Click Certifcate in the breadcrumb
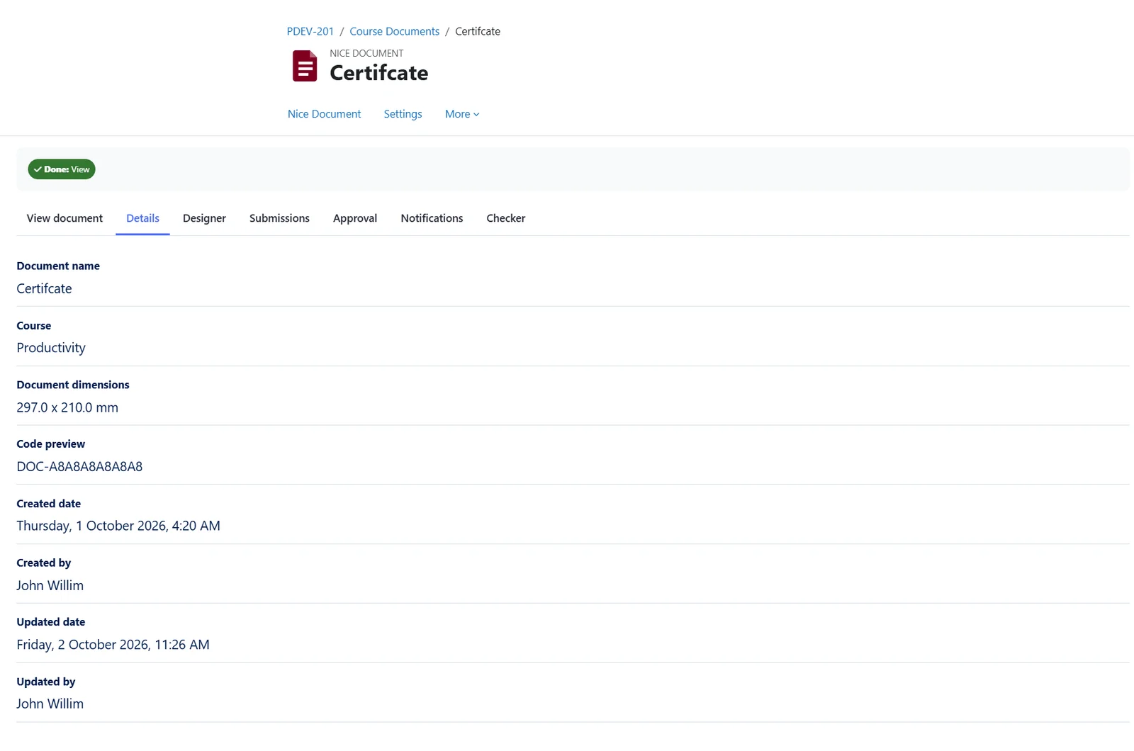Image resolution: width=1134 pixels, height=751 pixels. point(478,31)
